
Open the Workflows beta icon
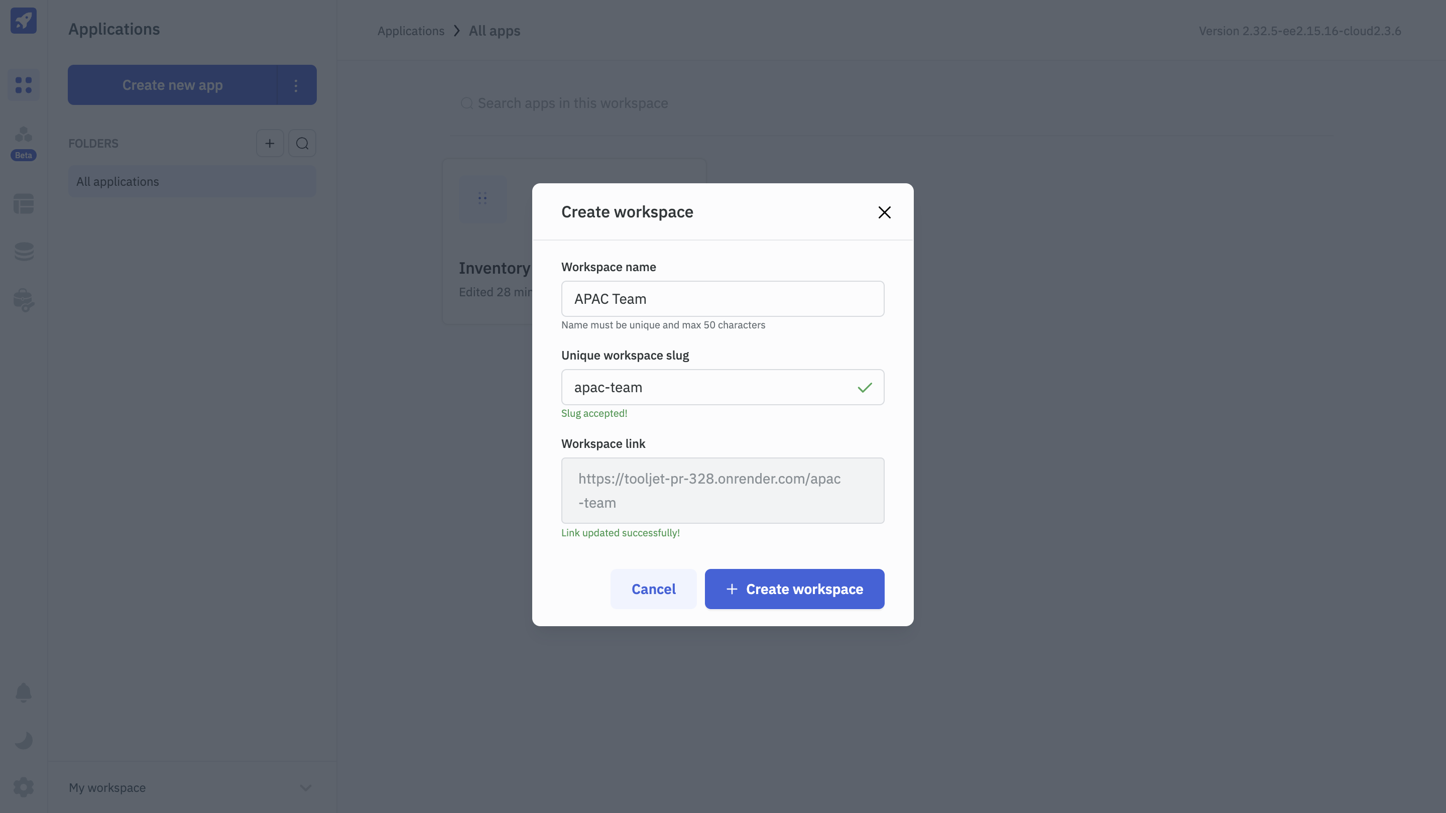[24, 134]
